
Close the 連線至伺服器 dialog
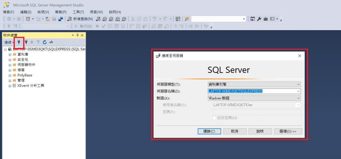[299, 56]
